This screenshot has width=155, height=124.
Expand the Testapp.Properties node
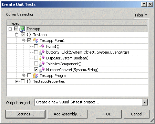point(17,81)
